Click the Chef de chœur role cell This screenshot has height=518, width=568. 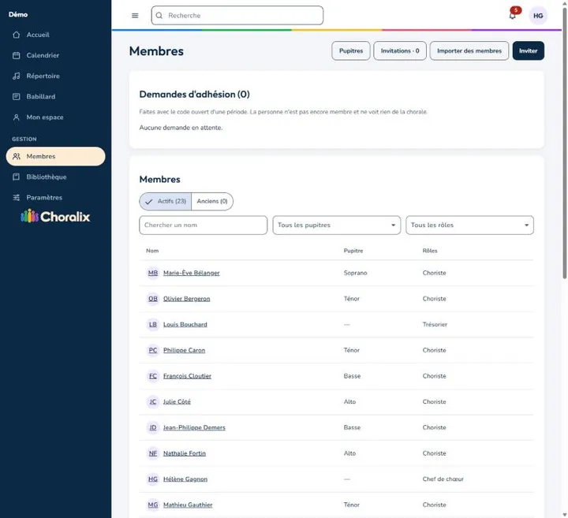click(x=443, y=479)
